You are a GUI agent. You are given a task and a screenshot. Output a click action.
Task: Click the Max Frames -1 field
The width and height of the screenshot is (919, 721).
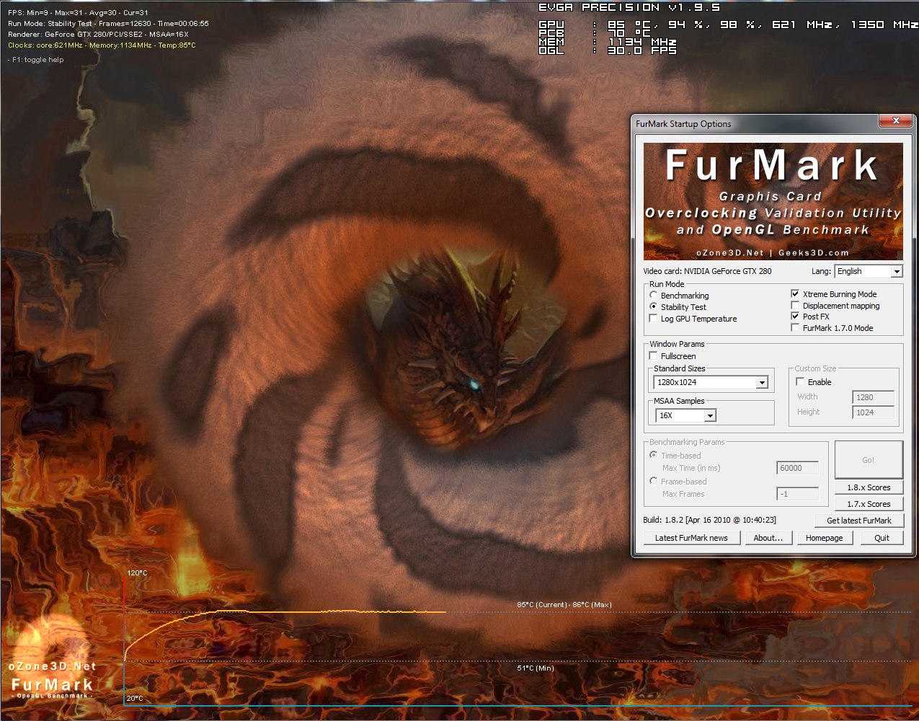tap(797, 494)
